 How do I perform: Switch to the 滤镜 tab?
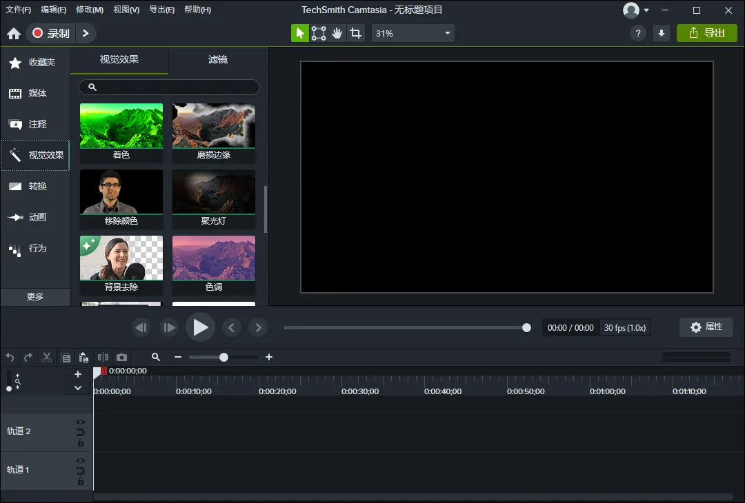tap(218, 60)
